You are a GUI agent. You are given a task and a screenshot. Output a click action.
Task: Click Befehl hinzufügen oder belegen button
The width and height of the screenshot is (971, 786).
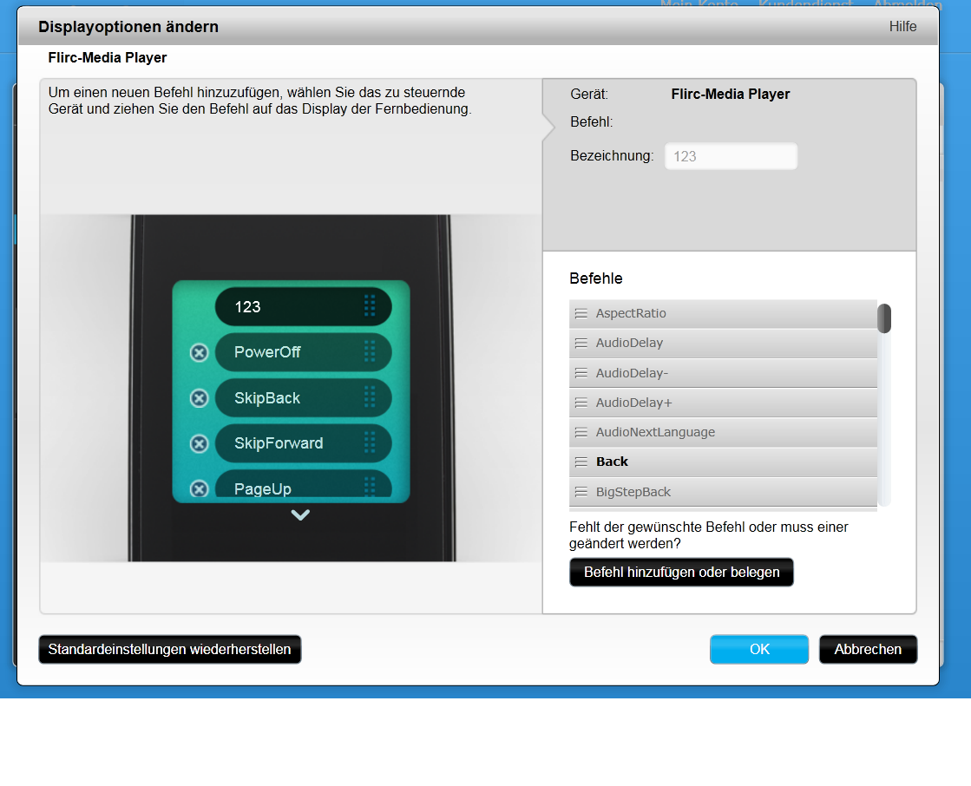coord(681,573)
